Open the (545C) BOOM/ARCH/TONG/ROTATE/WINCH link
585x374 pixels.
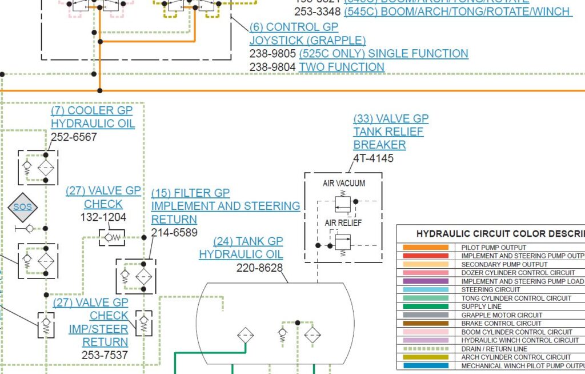458,11
